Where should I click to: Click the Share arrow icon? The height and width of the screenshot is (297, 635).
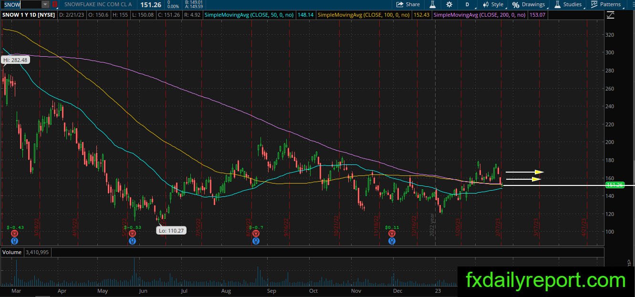[x=400, y=4]
